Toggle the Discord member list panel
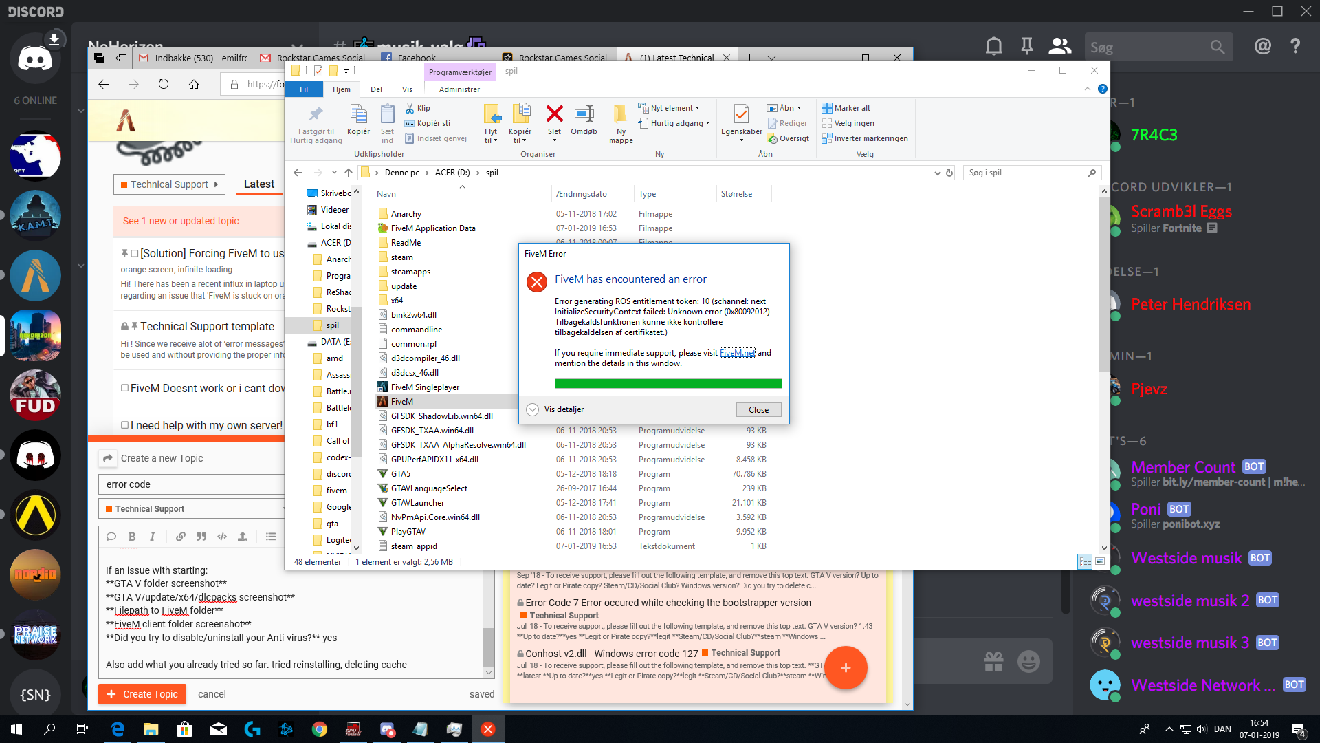 (1059, 45)
